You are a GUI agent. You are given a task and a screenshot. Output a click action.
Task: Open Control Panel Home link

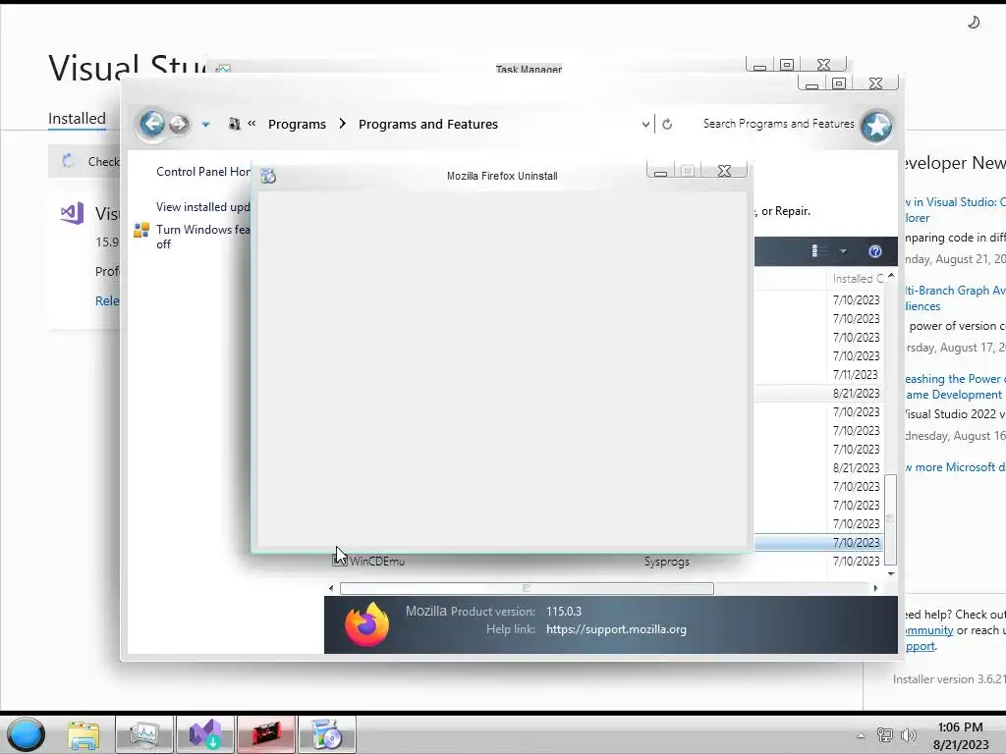[x=202, y=171]
